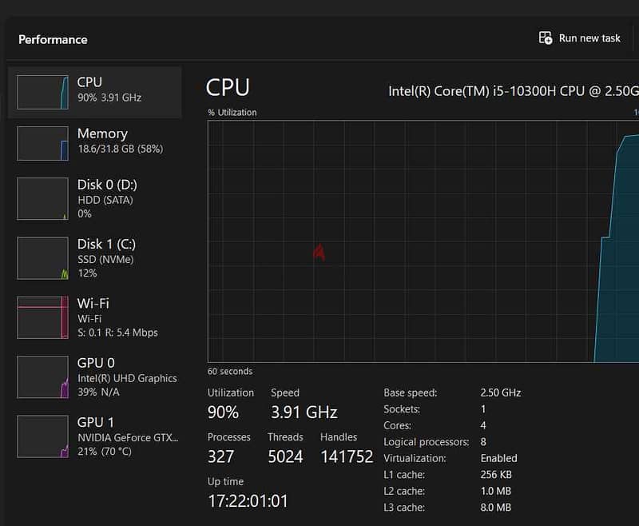Click the 141752 handles value

coord(347,456)
